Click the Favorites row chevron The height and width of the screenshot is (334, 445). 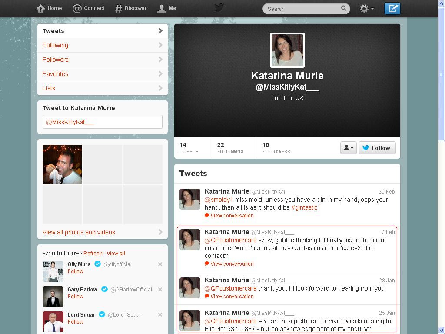160,74
